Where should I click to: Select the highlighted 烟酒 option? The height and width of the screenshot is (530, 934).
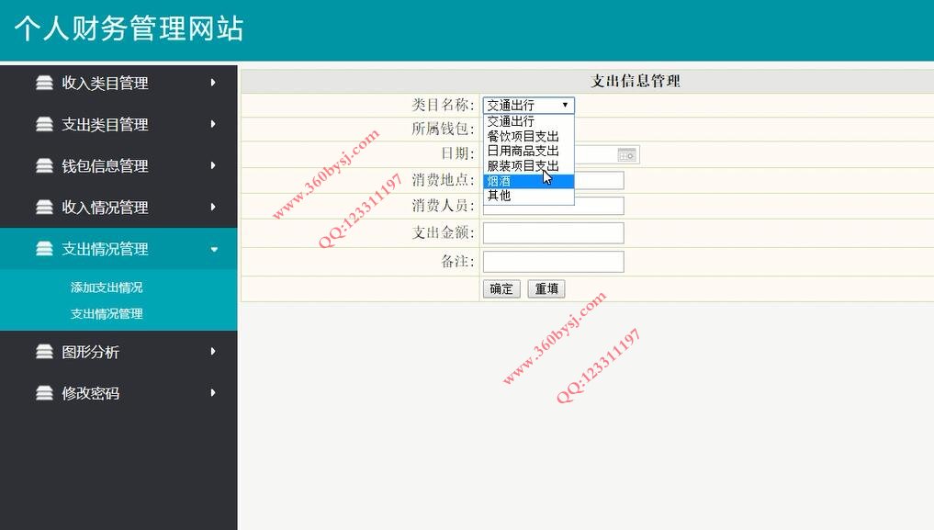coord(528,181)
